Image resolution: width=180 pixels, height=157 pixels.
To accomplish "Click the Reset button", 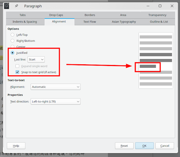I will point(124,146).
